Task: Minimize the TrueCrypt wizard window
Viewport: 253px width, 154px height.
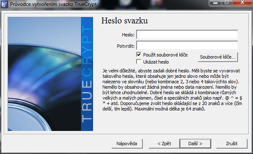Action: 215,3
